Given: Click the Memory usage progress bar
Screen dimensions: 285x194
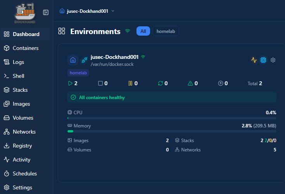Looking at the screenshot, I should coord(172,131).
